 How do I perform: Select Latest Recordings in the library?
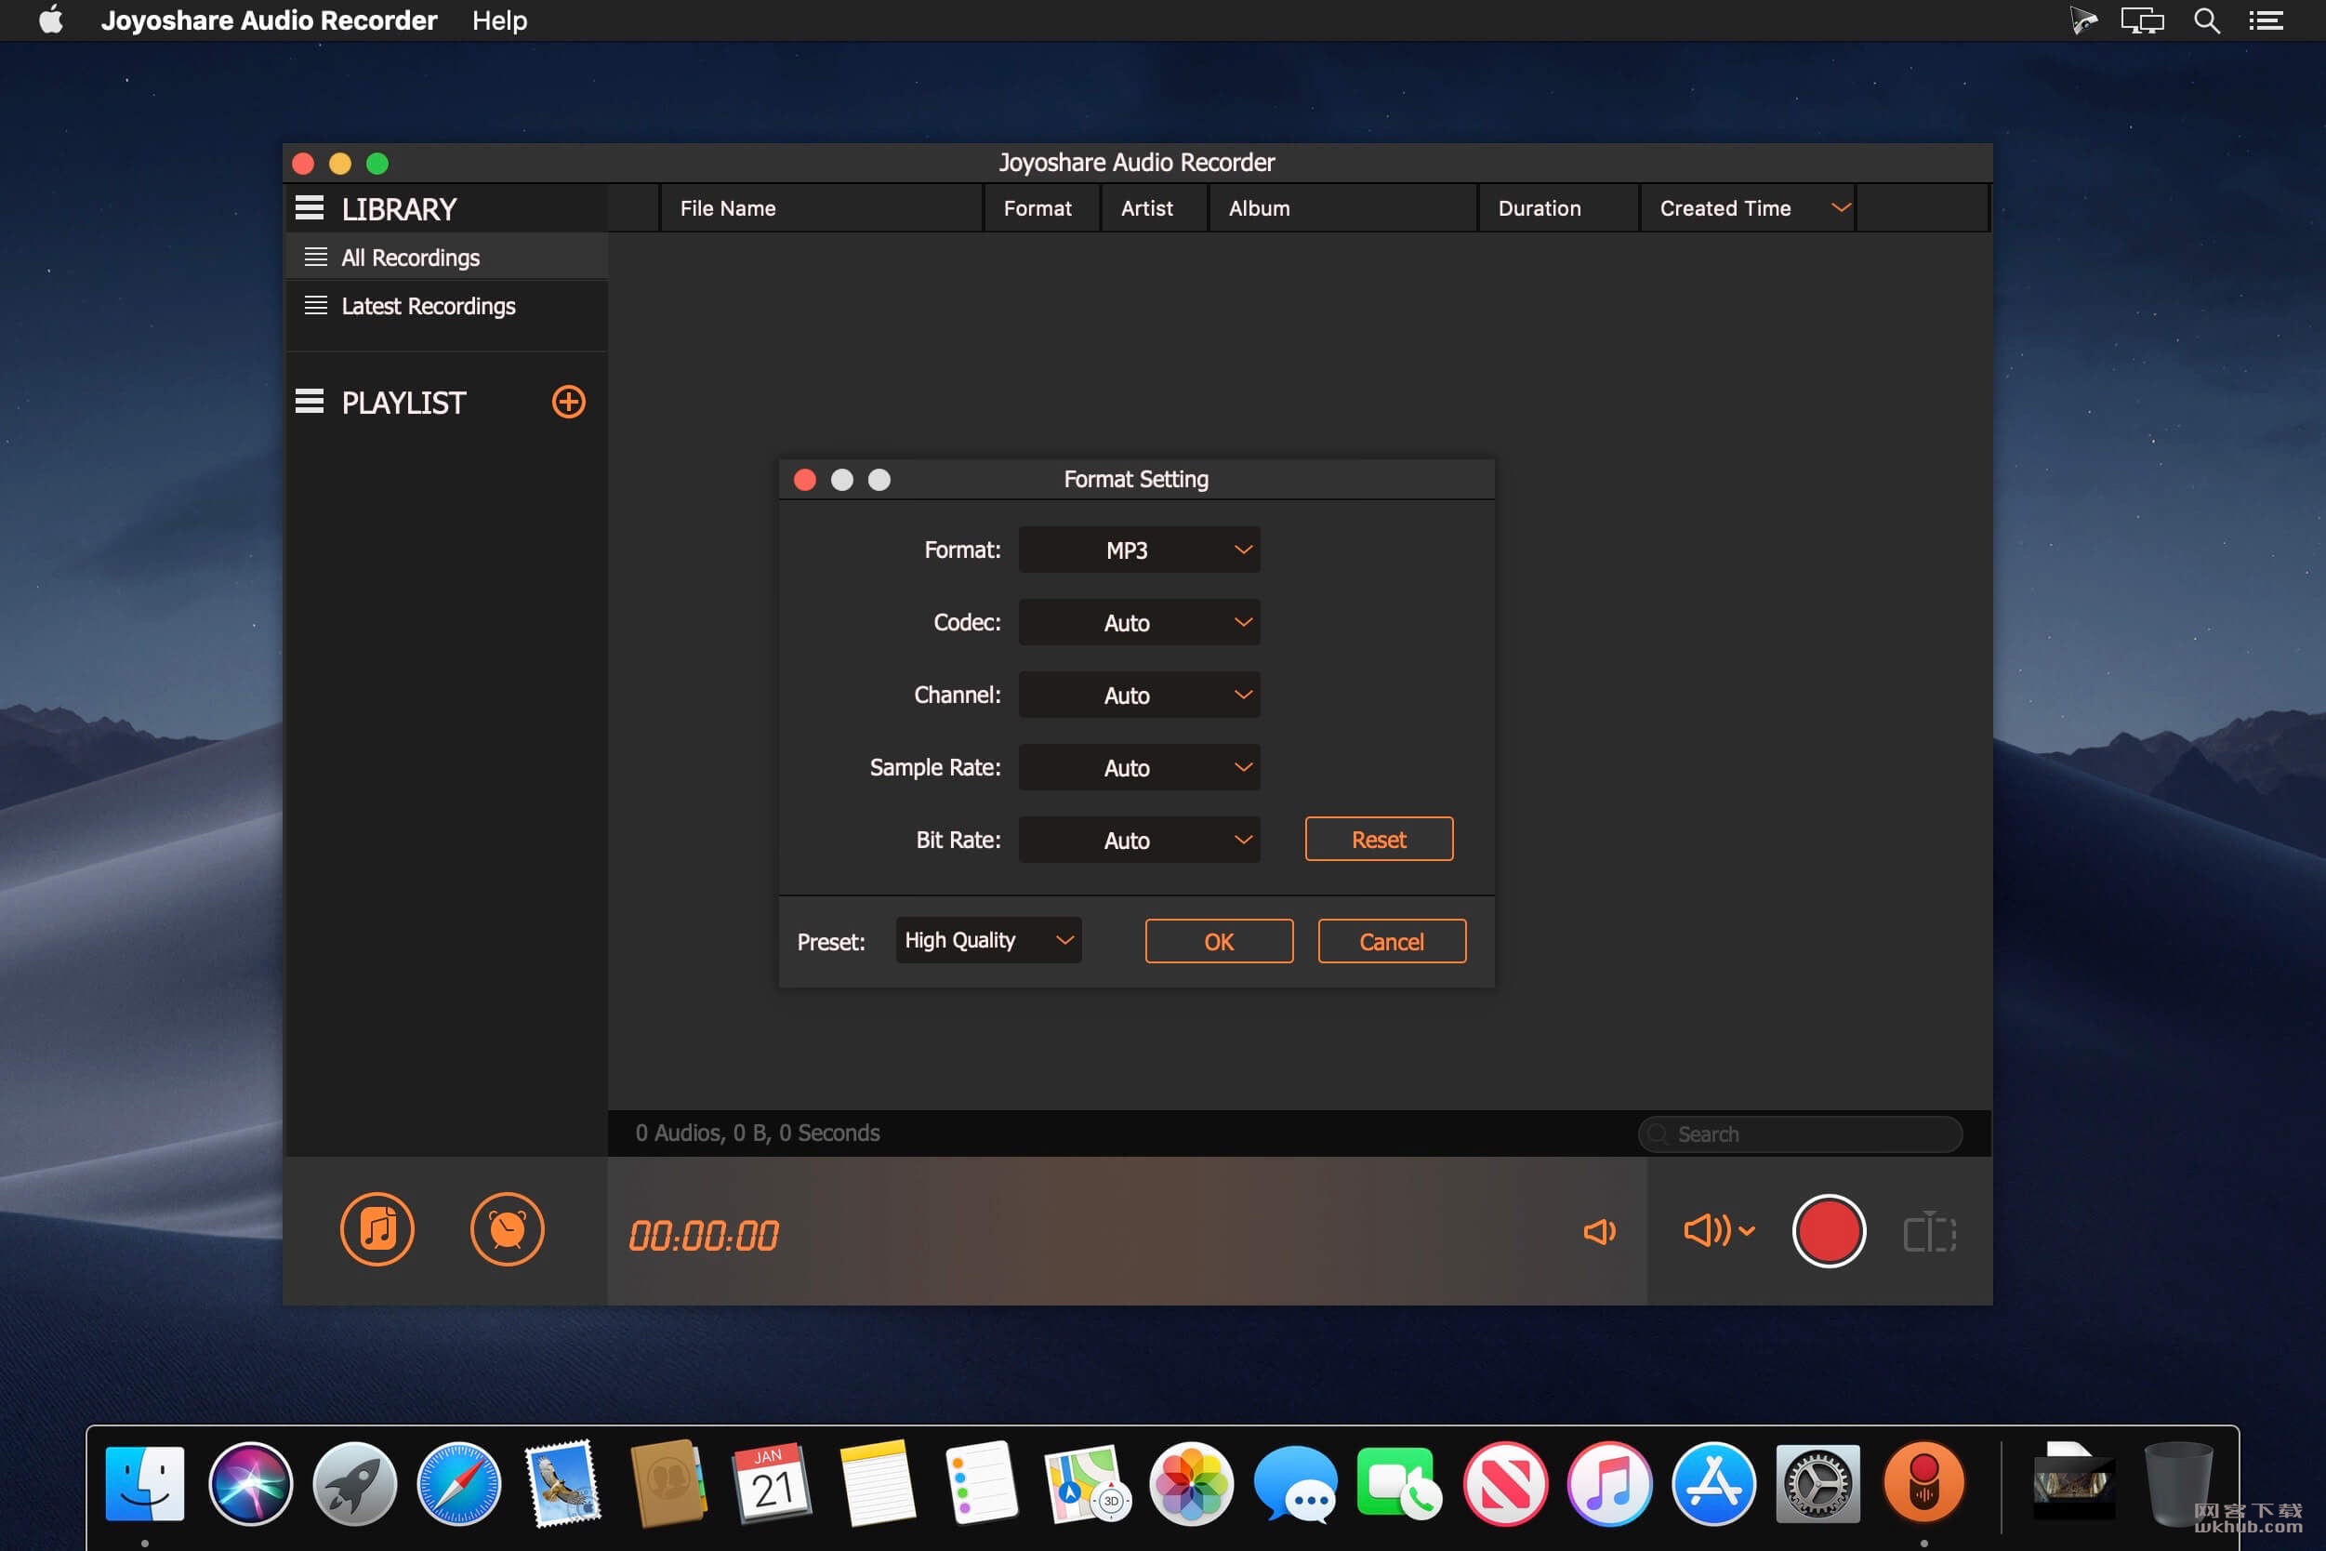447,306
